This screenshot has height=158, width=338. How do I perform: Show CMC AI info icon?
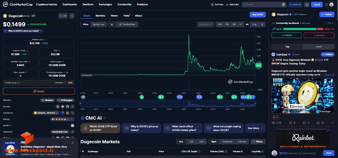pos(105,118)
